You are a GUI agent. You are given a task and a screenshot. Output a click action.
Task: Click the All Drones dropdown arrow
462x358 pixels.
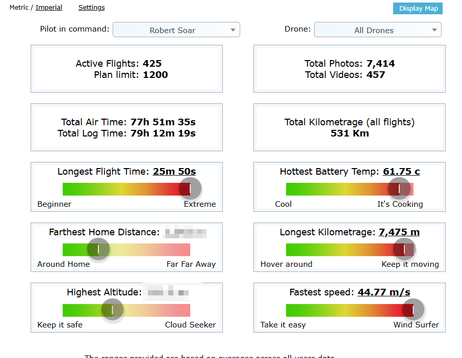(x=434, y=30)
